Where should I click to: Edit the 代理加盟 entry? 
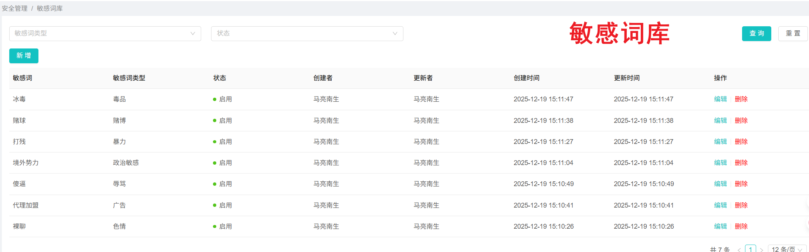[720, 205]
